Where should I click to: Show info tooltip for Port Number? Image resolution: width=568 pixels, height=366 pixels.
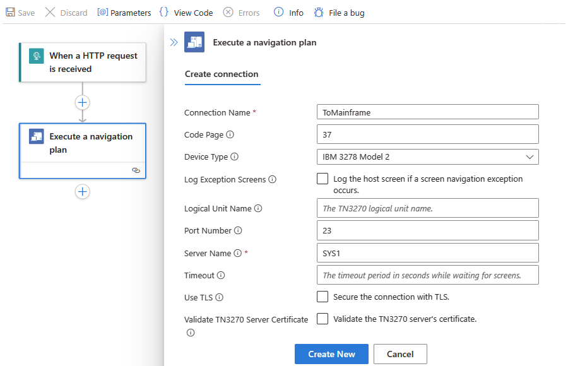238,230
